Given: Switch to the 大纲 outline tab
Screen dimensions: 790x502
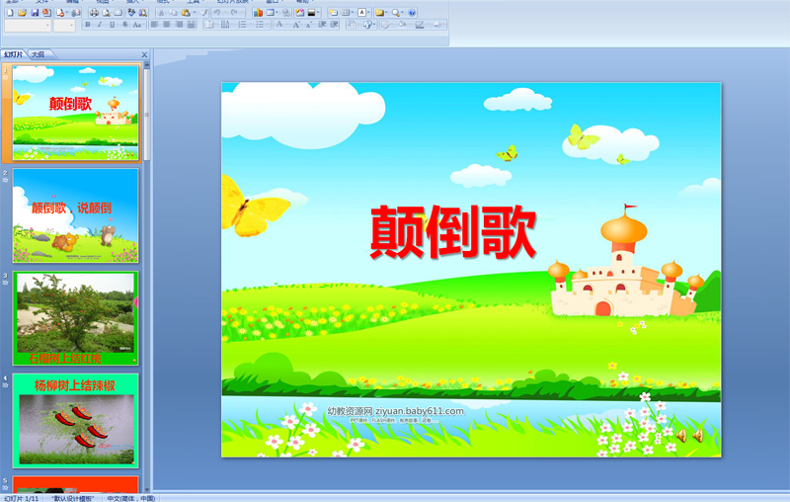Looking at the screenshot, I should pyautogui.click(x=39, y=54).
